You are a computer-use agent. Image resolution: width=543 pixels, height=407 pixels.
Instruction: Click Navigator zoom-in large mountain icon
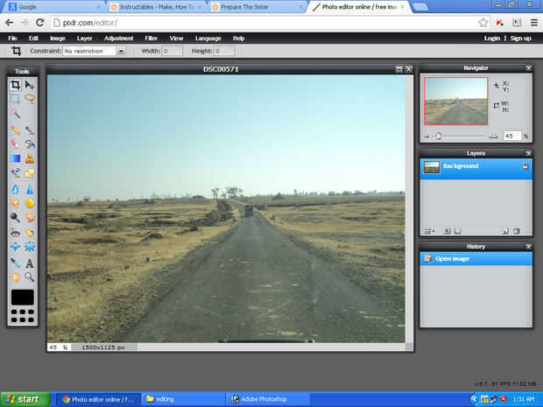pos(493,137)
